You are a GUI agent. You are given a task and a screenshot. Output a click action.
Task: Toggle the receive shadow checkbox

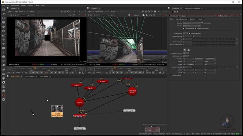click(x=196, y=29)
